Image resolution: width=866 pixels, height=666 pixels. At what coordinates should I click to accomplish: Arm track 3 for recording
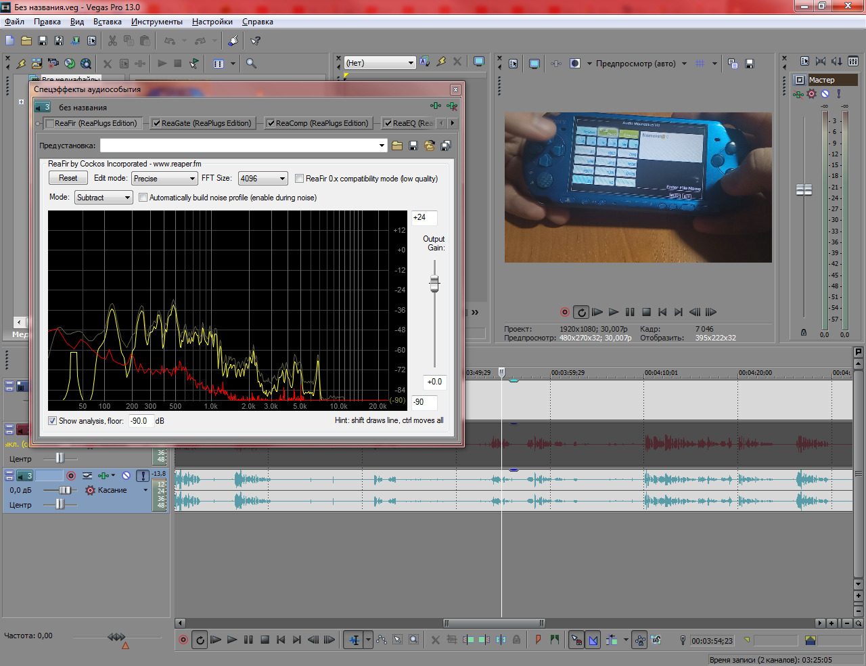pos(71,476)
